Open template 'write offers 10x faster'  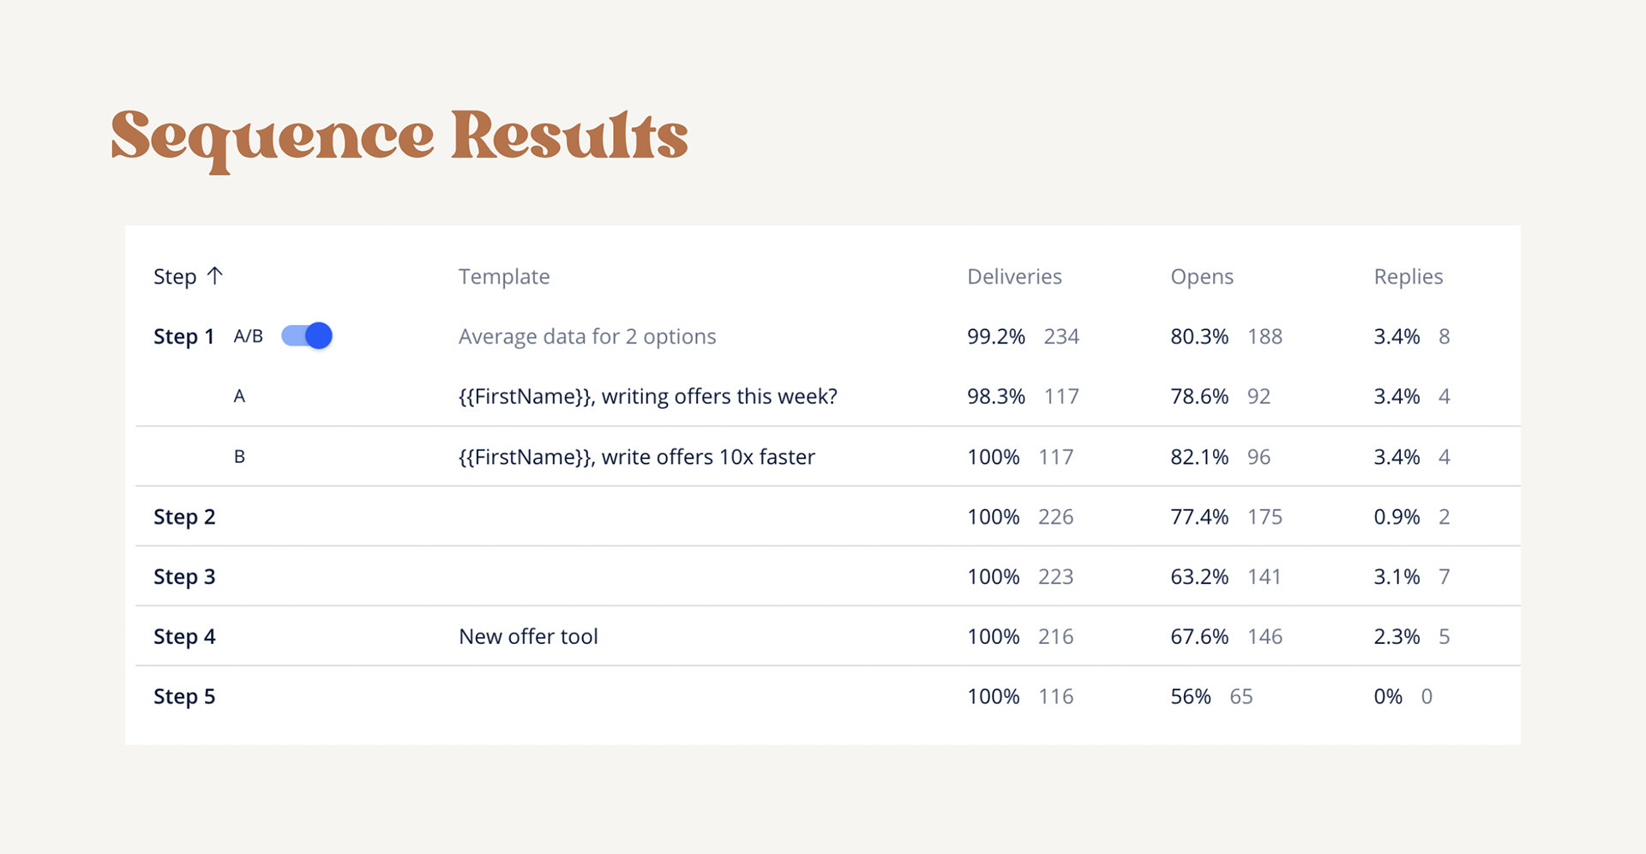pos(637,456)
